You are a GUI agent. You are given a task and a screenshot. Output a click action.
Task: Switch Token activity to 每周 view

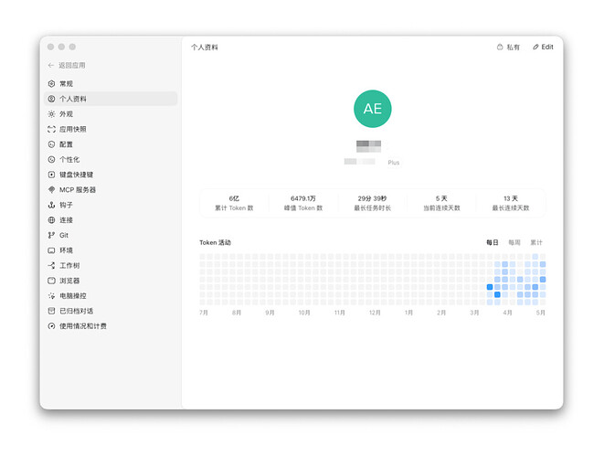(514, 242)
